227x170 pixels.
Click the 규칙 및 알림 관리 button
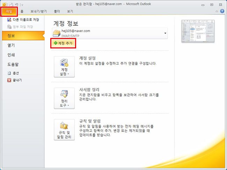[x=64, y=130]
